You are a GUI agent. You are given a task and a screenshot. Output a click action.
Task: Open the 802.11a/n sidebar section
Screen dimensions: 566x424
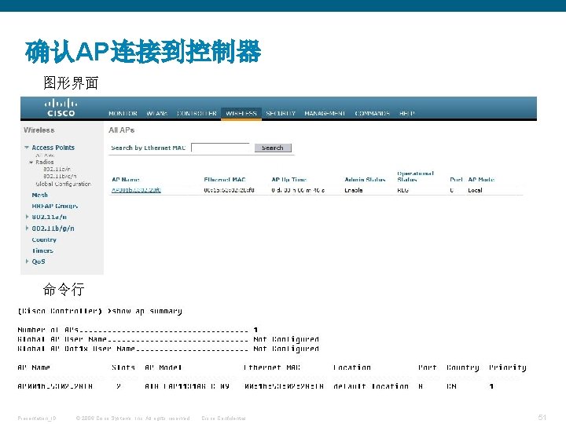[x=49, y=217]
